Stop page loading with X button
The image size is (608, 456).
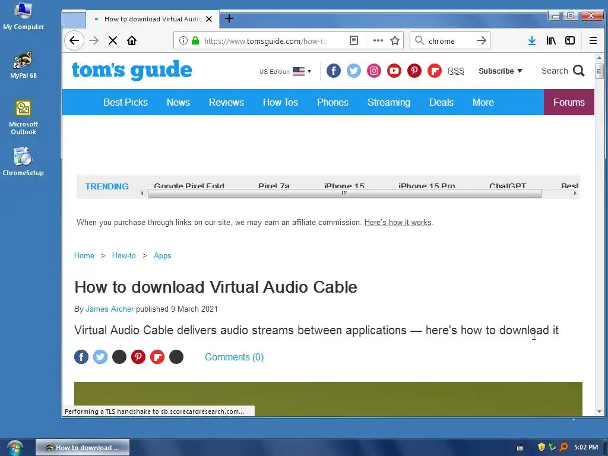tap(113, 41)
